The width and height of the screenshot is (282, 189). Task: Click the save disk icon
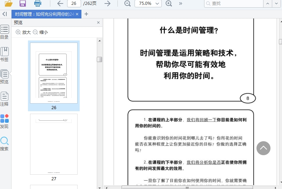pyautogui.click(x=23, y=3)
